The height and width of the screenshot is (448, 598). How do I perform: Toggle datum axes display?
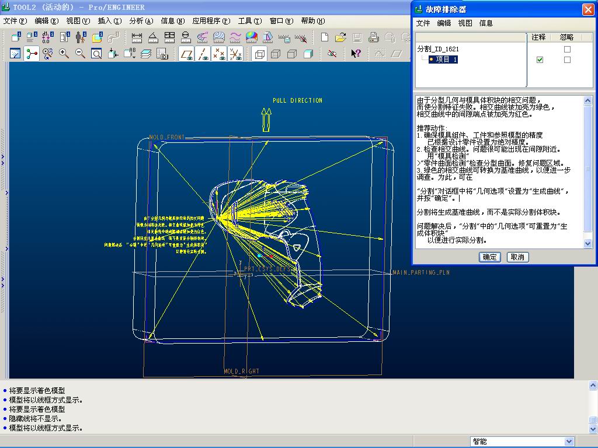pyautogui.click(x=203, y=54)
